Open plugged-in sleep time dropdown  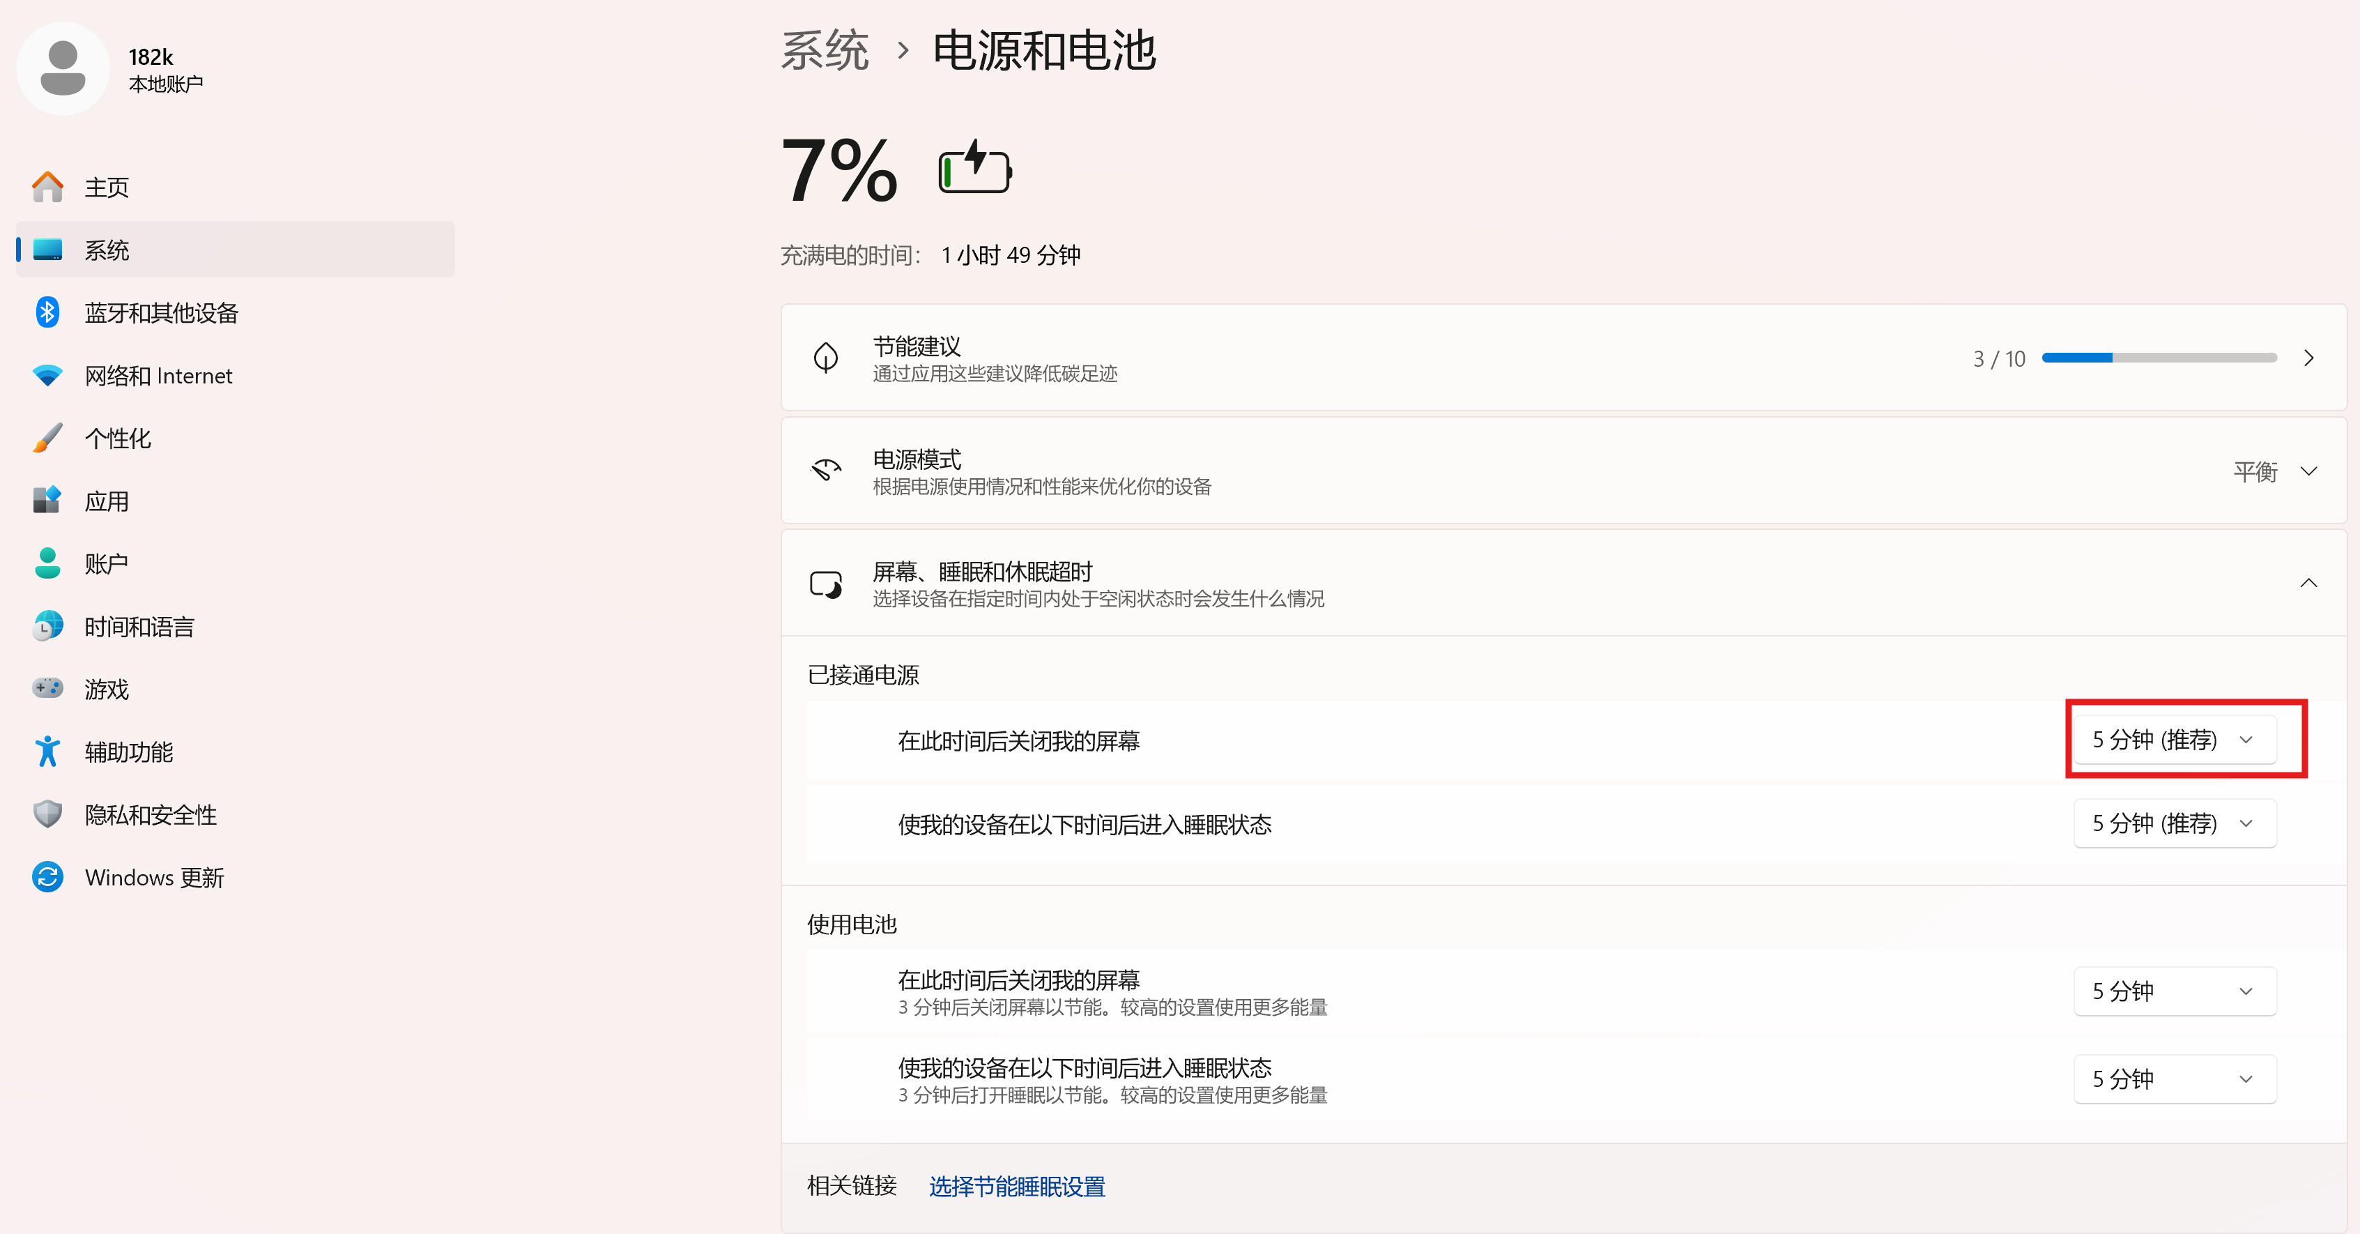point(2175,823)
